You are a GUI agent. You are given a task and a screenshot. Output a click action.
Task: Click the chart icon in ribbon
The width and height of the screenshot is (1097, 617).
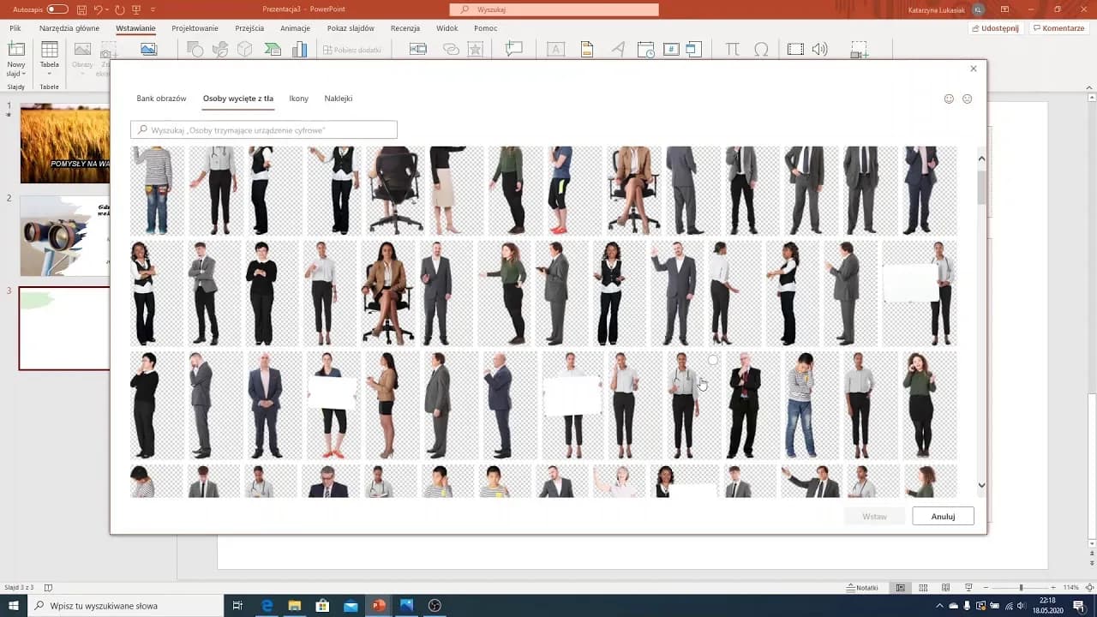tap(299, 50)
